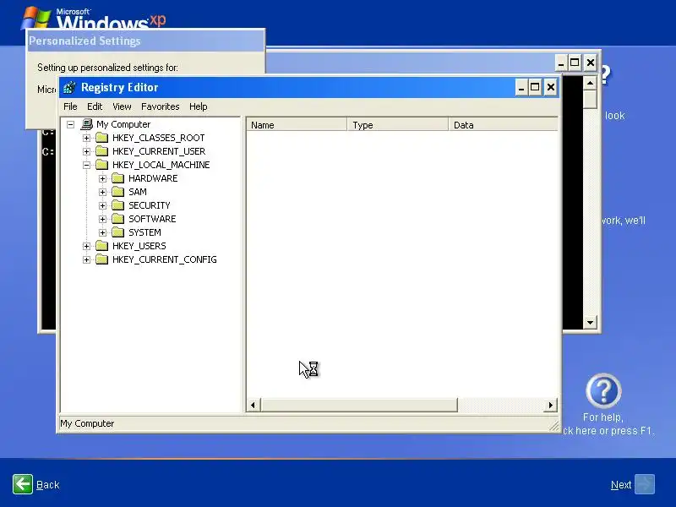The height and width of the screenshot is (507, 676).
Task: Collapse the HKEY_LOCAL_MACHINE node
Action: coord(87,165)
